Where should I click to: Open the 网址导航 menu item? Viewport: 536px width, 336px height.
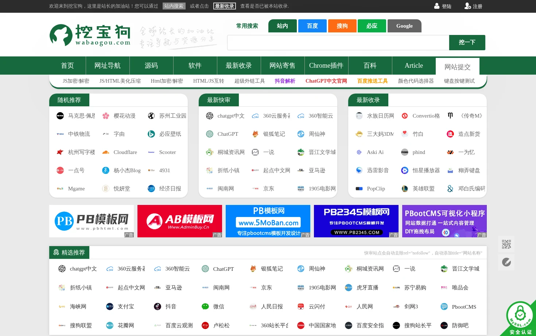pyautogui.click(x=108, y=66)
